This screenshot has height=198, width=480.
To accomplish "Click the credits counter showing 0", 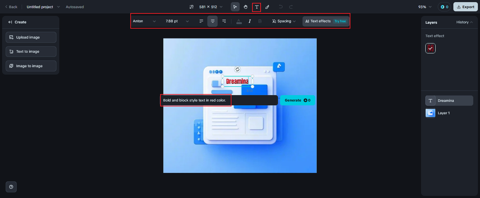I will pyautogui.click(x=444, y=7).
